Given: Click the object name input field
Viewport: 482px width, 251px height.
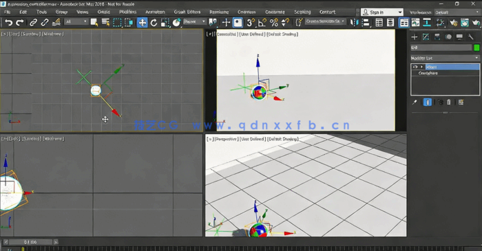Looking at the screenshot, I should [x=441, y=47].
